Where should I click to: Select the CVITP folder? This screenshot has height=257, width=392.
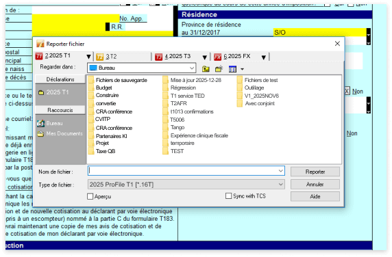point(99,119)
